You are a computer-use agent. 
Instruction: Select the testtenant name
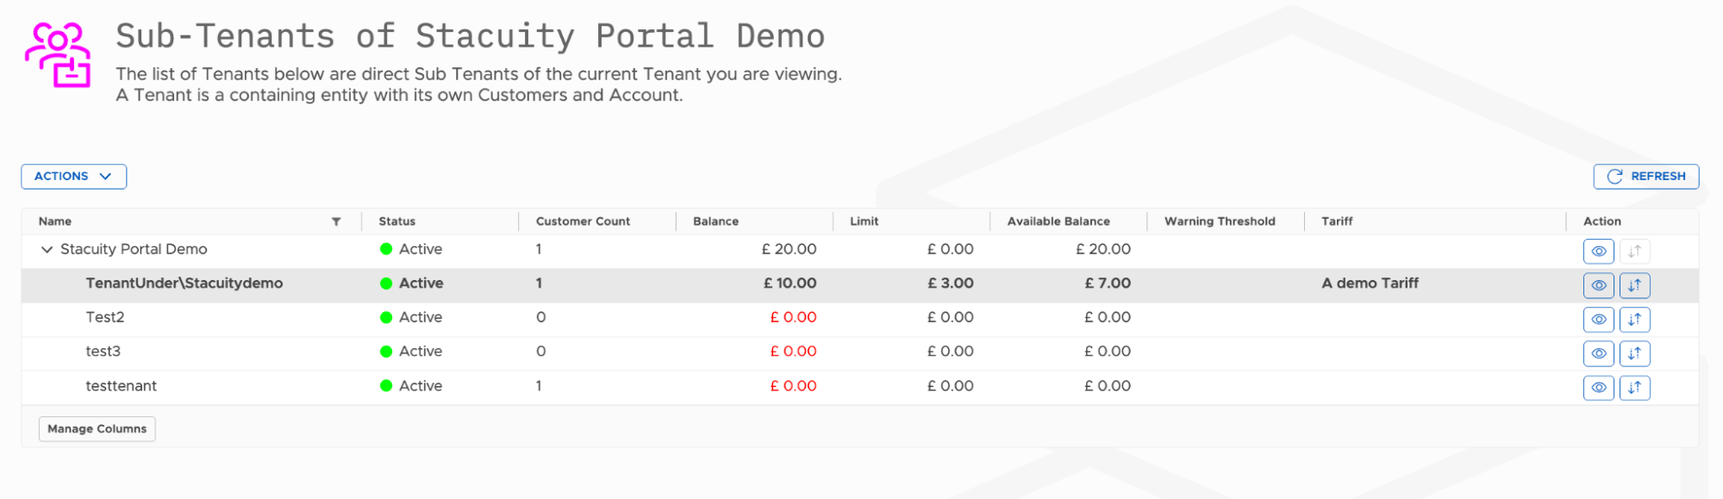point(122,386)
